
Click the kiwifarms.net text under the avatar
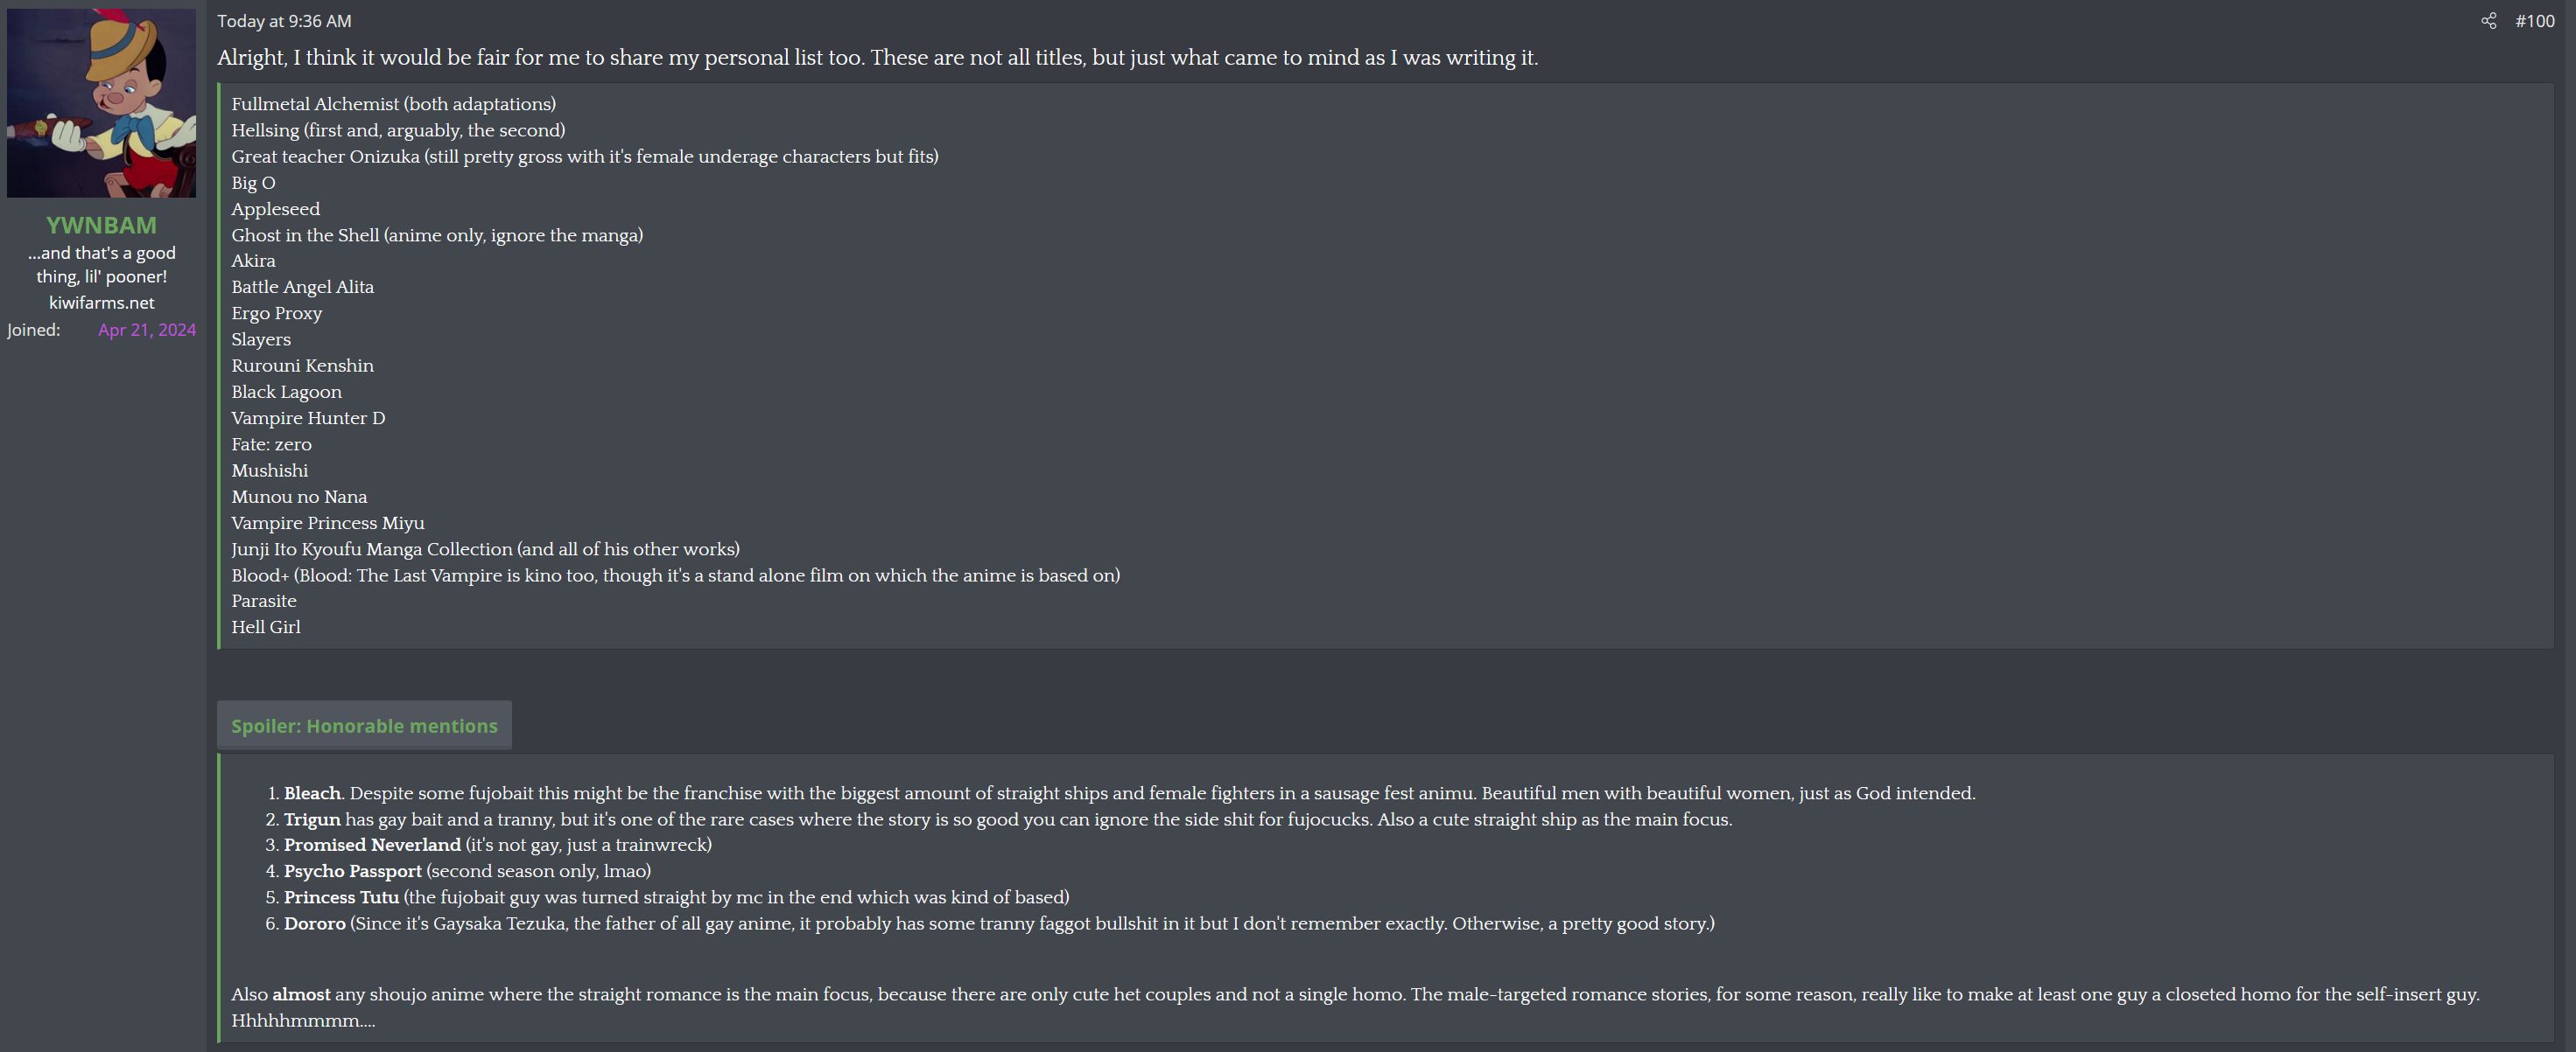click(x=101, y=303)
